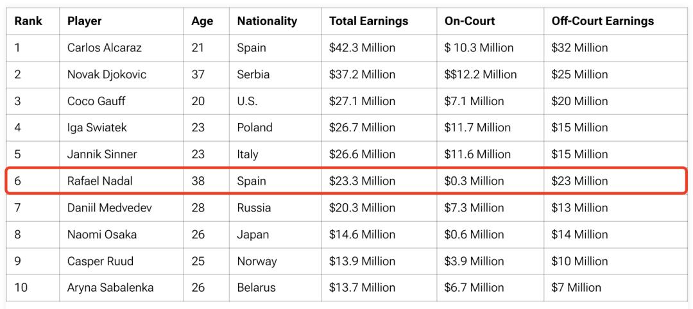
Task: Select Daniil Medvedev's Russia cell
Action: click(254, 208)
